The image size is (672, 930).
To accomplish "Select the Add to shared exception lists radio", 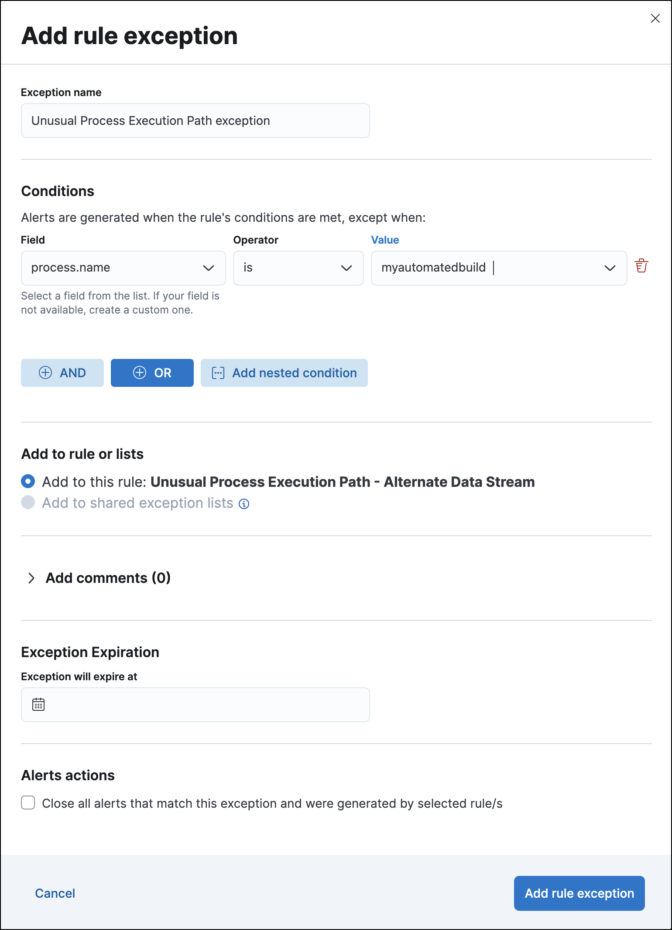I will 27,503.
